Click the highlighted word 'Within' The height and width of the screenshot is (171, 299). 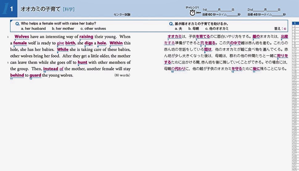click(116, 43)
